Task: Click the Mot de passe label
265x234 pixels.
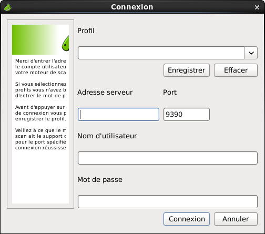Action: [100, 180]
